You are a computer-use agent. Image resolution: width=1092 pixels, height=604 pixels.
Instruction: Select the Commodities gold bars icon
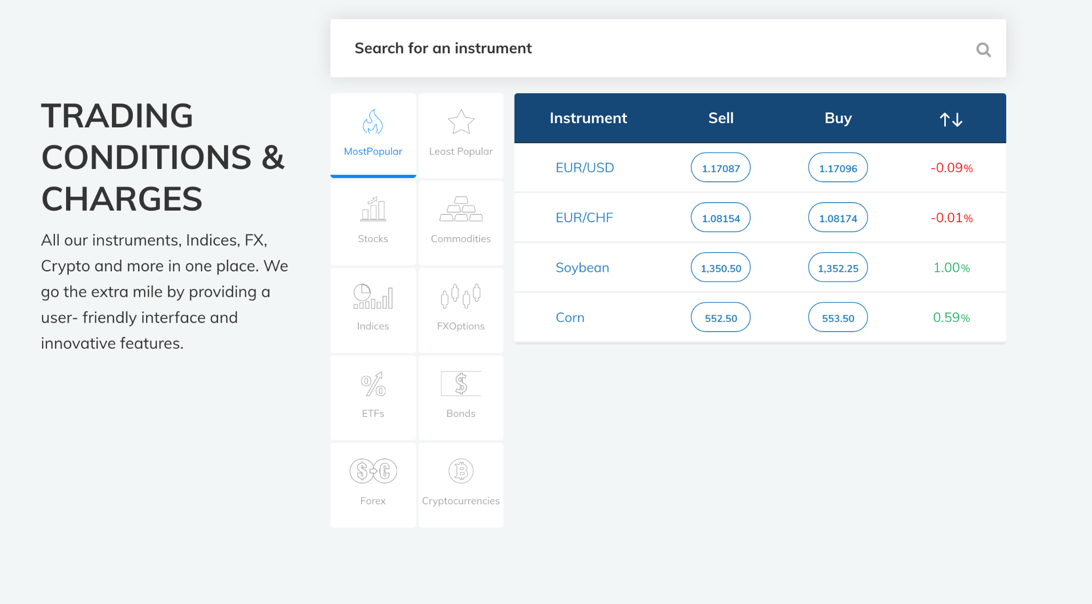tap(461, 209)
